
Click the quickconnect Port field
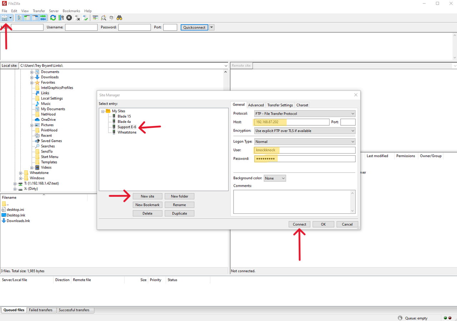[170, 27]
